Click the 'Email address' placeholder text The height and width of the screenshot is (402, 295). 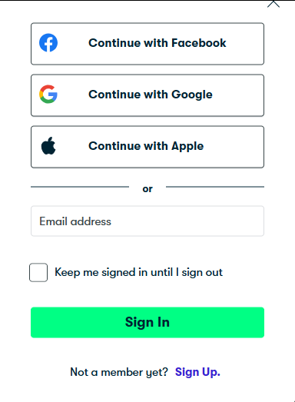click(75, 221)
